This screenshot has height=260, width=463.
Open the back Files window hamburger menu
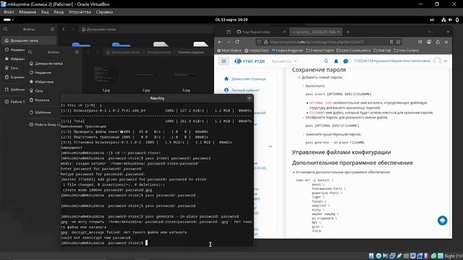pyautogui.click(x=52, y=29)
